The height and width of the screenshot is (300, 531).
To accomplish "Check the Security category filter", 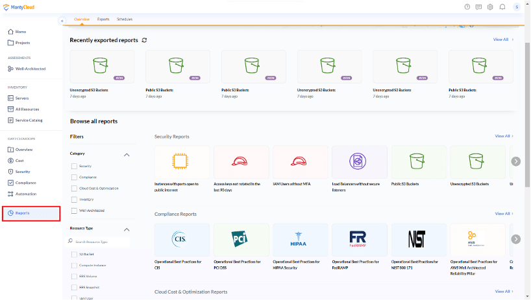I will (x=74, y=166).
